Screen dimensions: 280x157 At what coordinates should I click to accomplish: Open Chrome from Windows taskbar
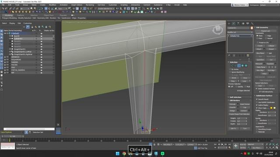click(x=124, y=154)
